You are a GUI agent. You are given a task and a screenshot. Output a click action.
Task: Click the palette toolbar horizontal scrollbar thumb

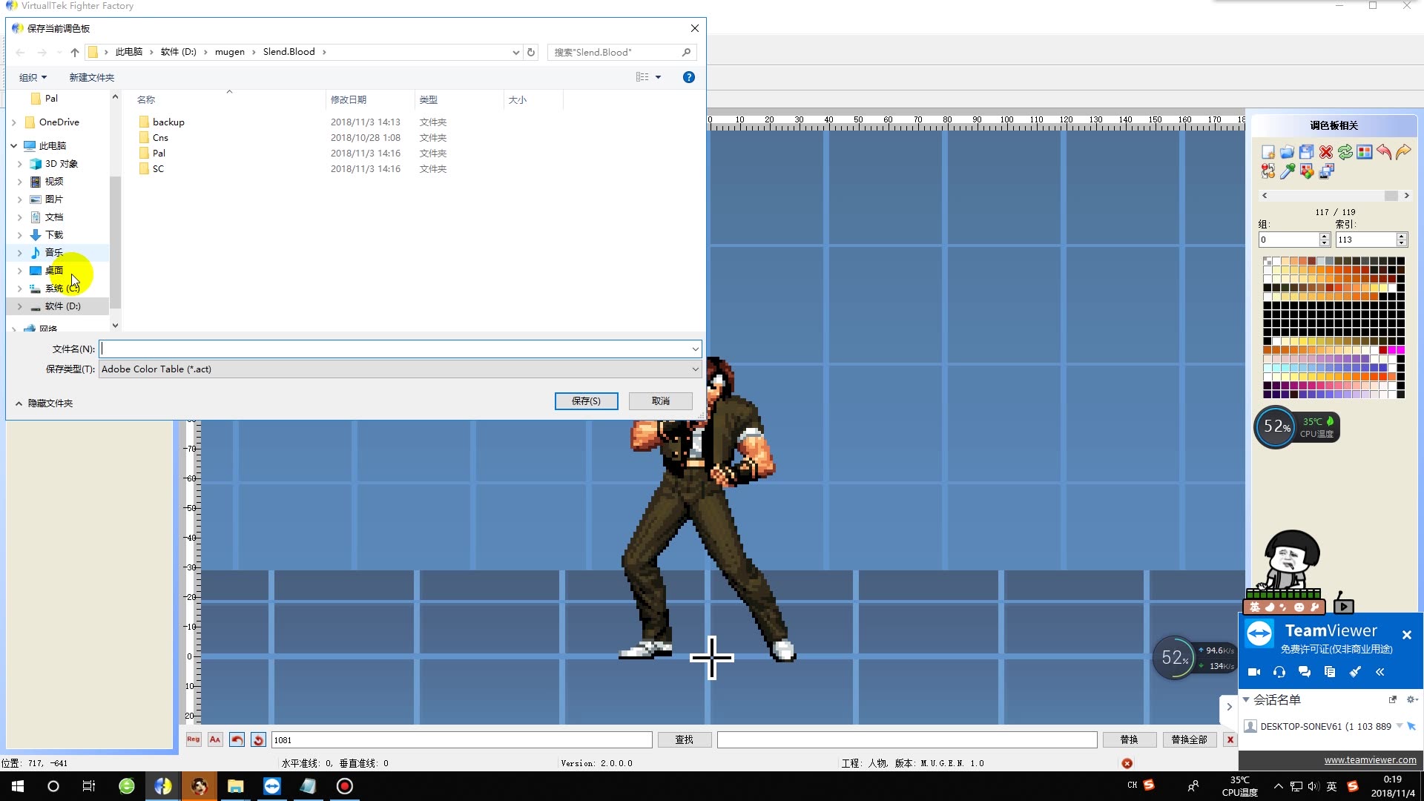tap(1391, 196)
